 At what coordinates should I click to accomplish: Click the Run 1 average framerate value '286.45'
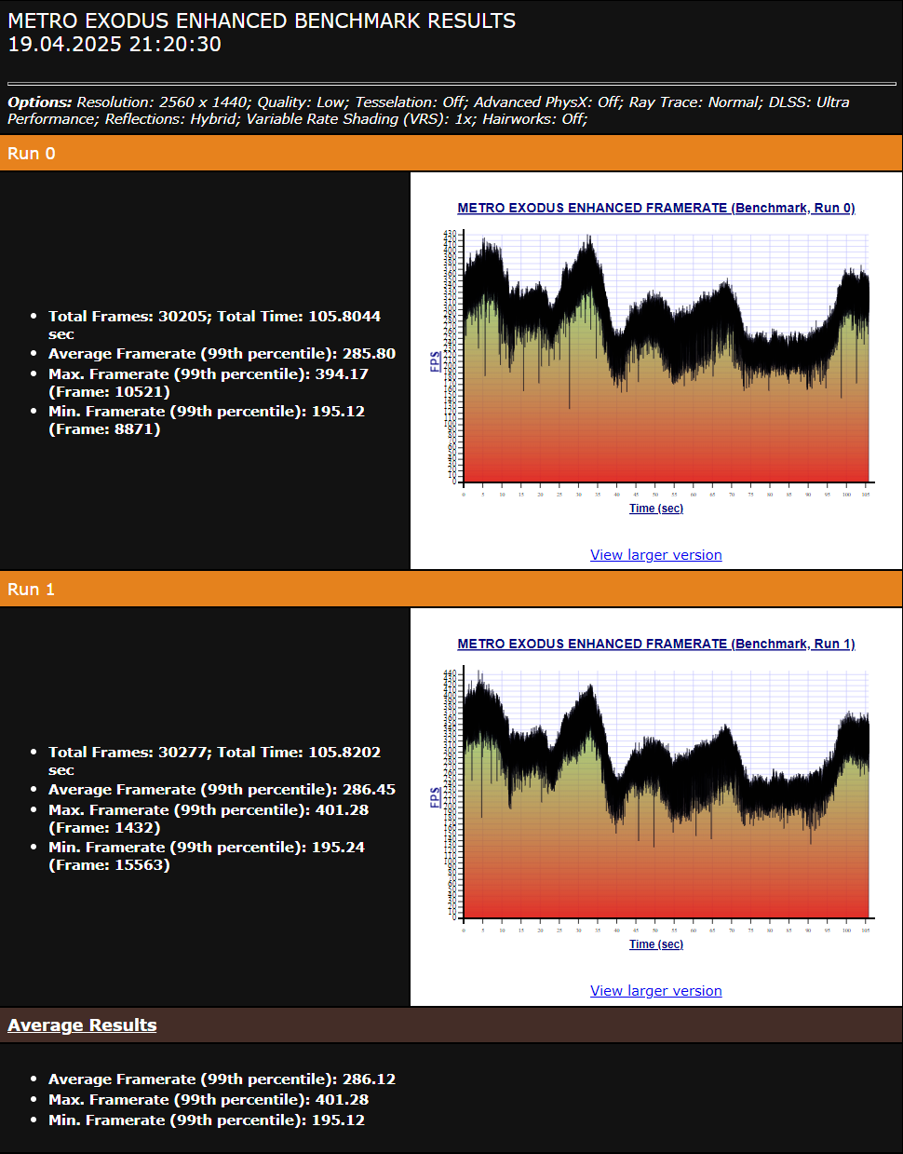pos(369,790)
